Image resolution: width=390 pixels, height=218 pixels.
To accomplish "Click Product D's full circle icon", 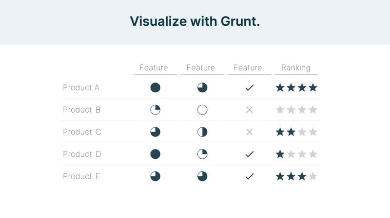I will click(x=155, y=154).
